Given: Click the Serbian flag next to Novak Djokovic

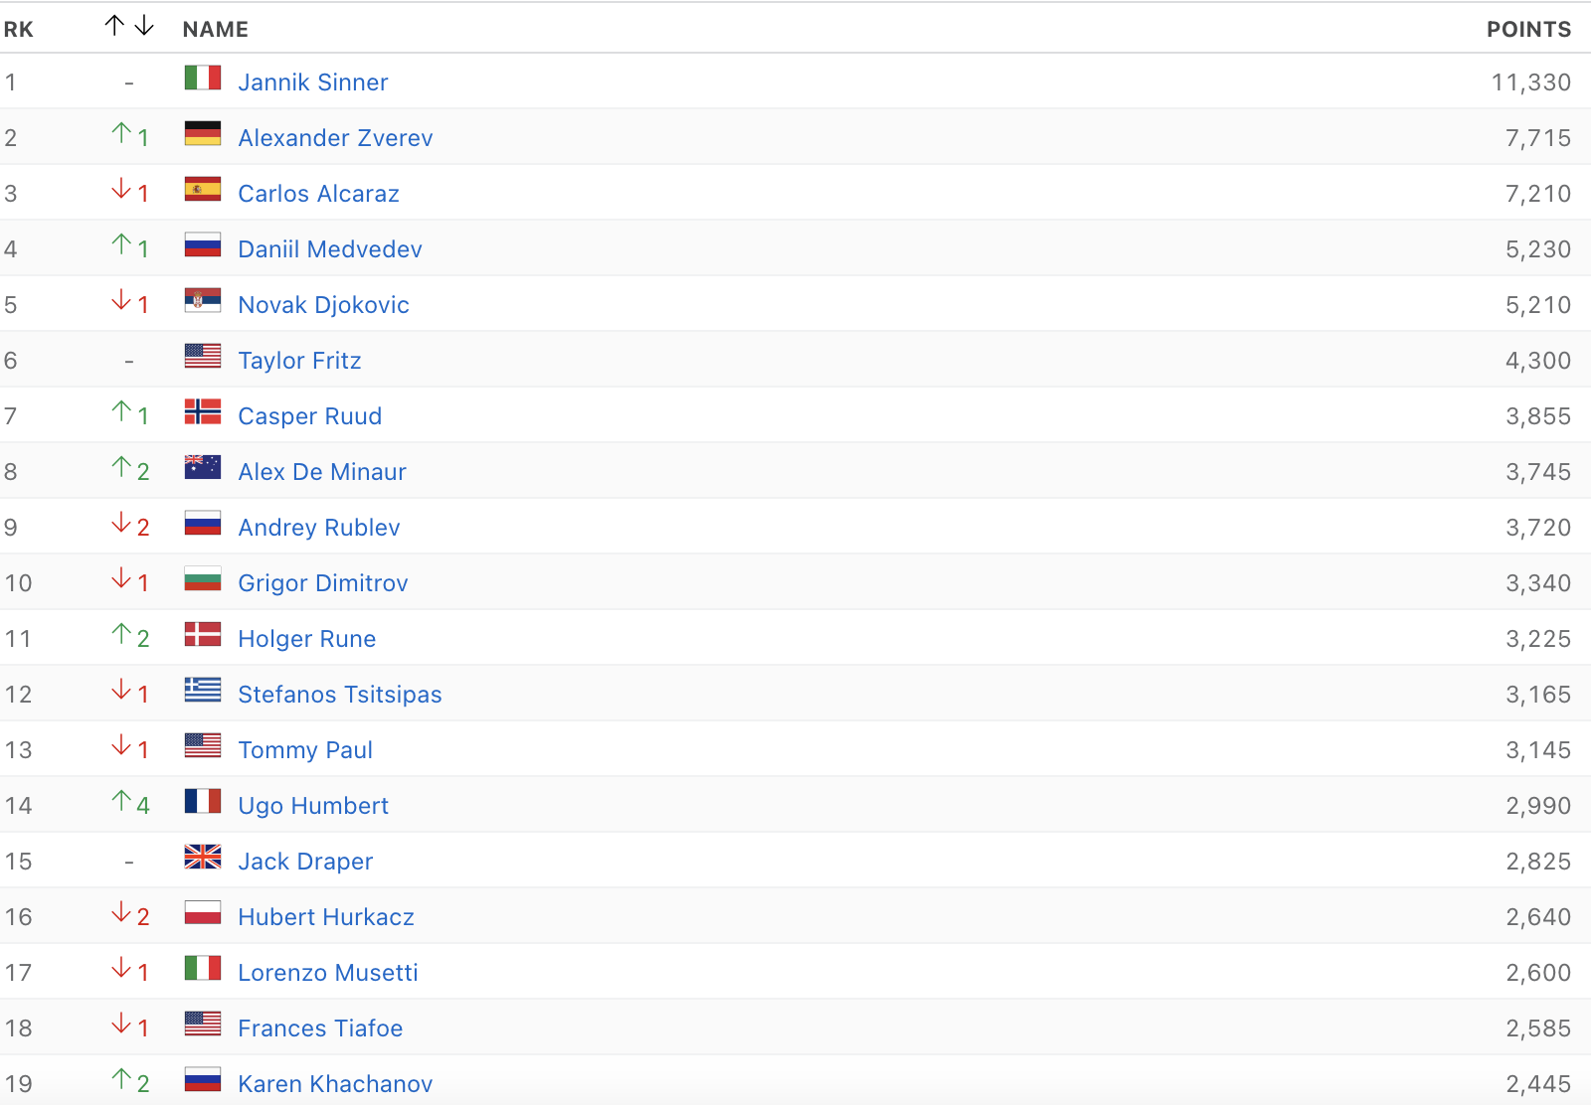Looking at the screenshot, I should point(202,301).
